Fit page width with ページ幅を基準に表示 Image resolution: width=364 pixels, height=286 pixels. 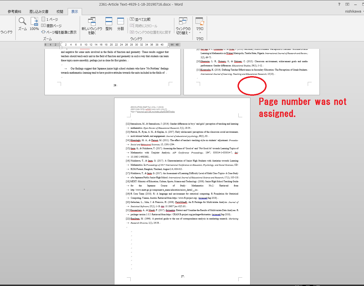pos(59,32)
